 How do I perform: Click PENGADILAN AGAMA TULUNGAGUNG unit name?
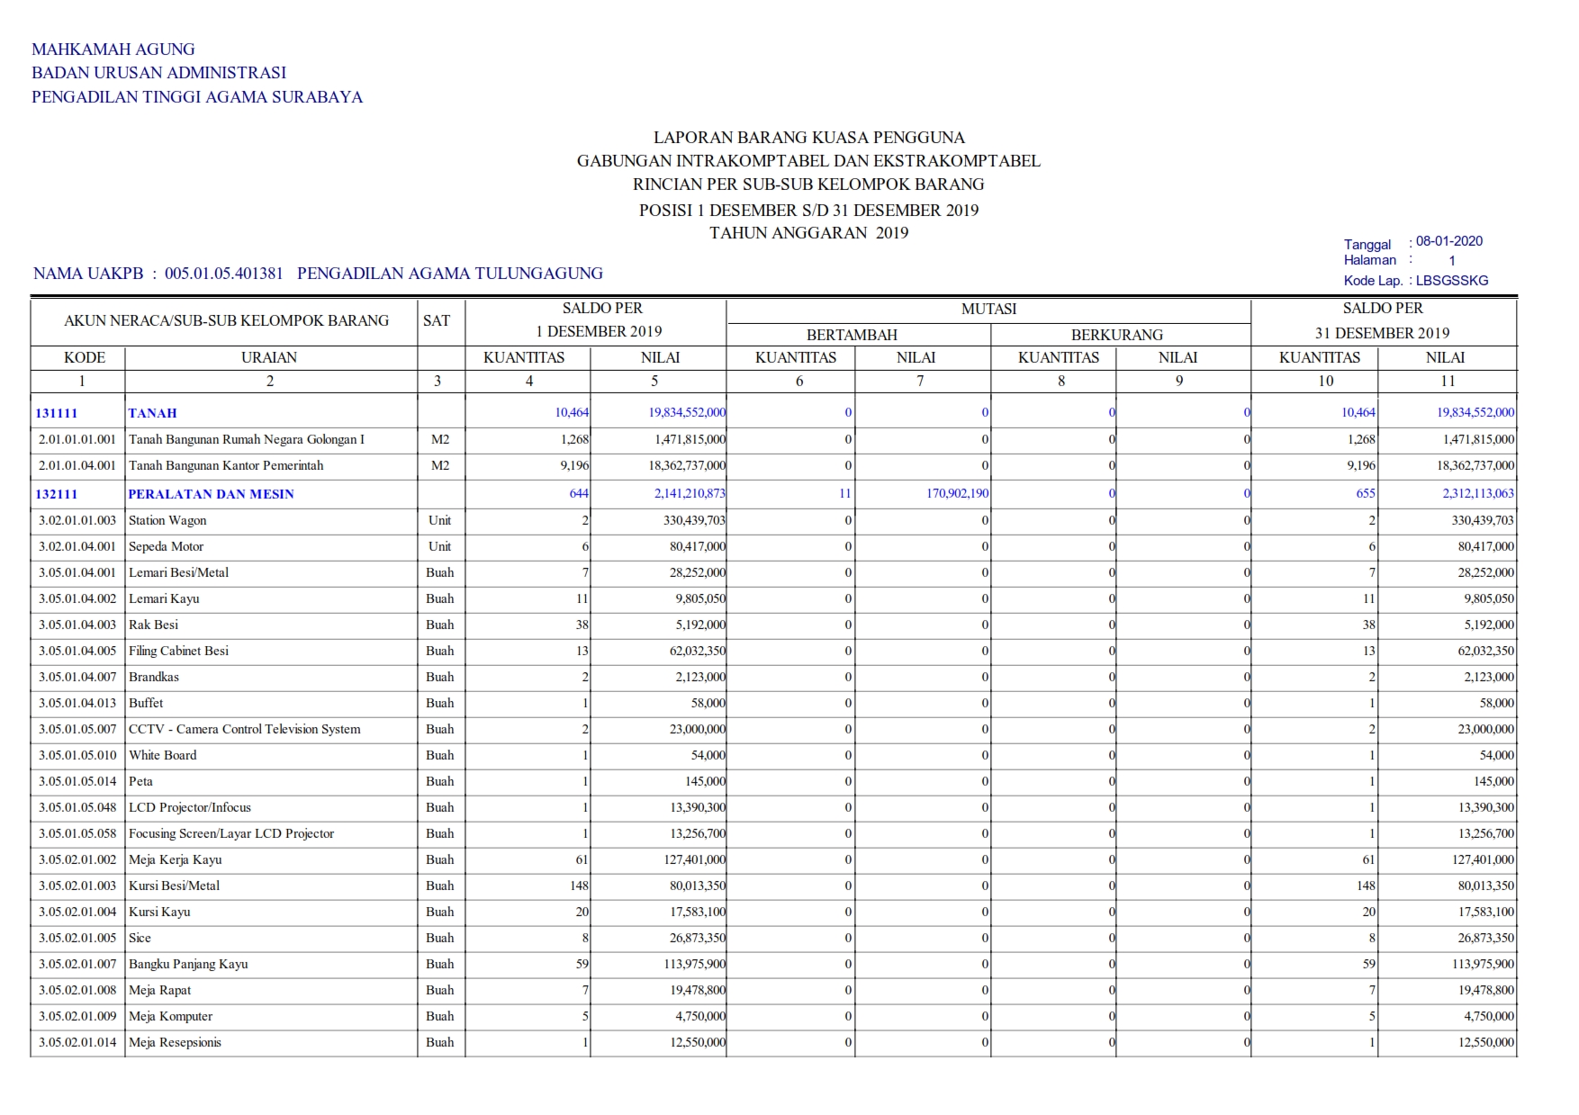450,274
